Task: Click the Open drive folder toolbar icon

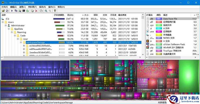Action: click(x=3, y=11)
